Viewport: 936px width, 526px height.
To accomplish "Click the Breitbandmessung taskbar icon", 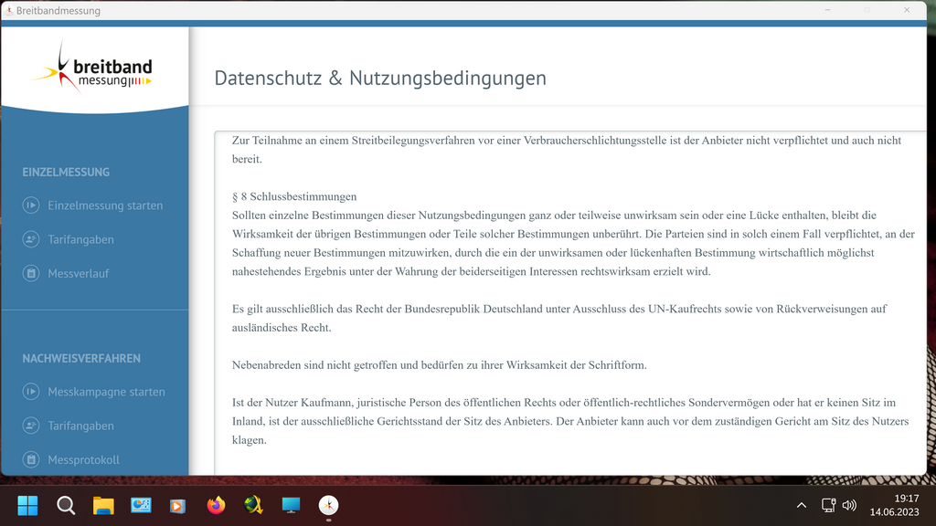I will point(328,505).
